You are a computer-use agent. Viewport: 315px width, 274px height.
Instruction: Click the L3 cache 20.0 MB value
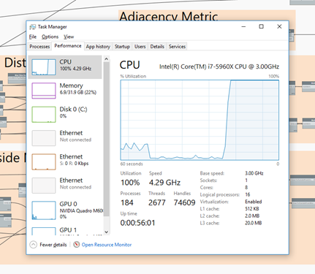[254, 223]
